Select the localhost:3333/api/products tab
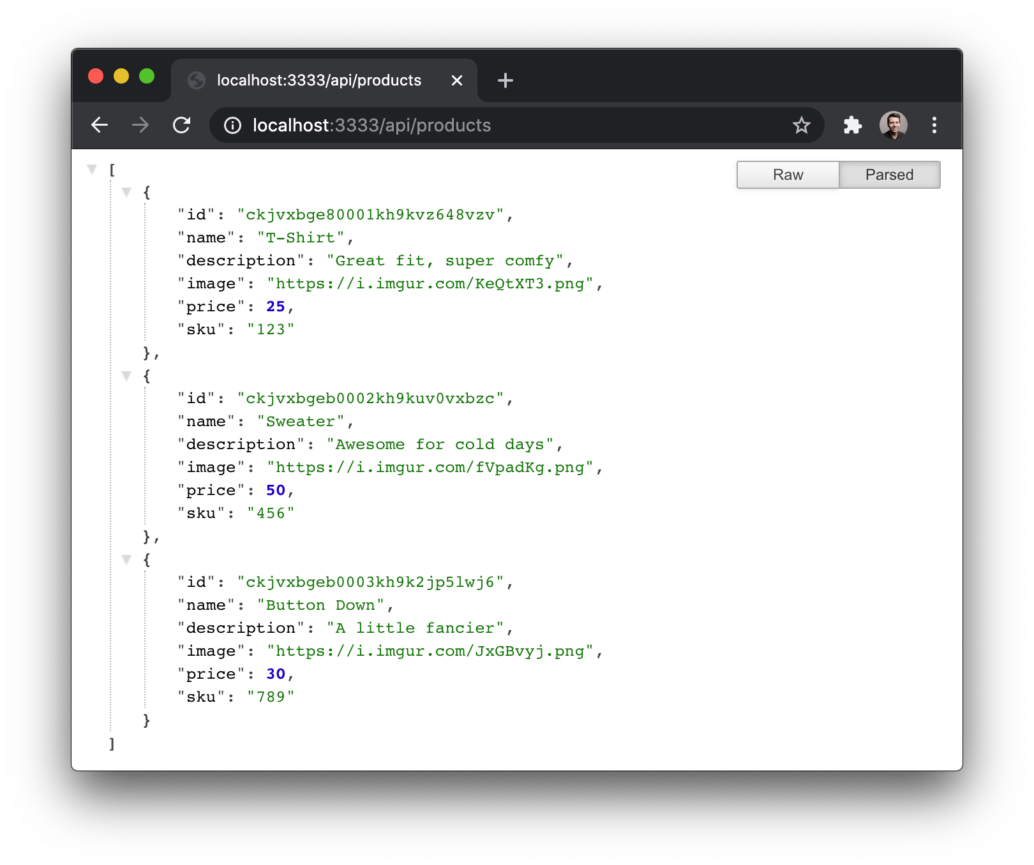This screenshot has width=1034, height=865. (x=318, y=80)
